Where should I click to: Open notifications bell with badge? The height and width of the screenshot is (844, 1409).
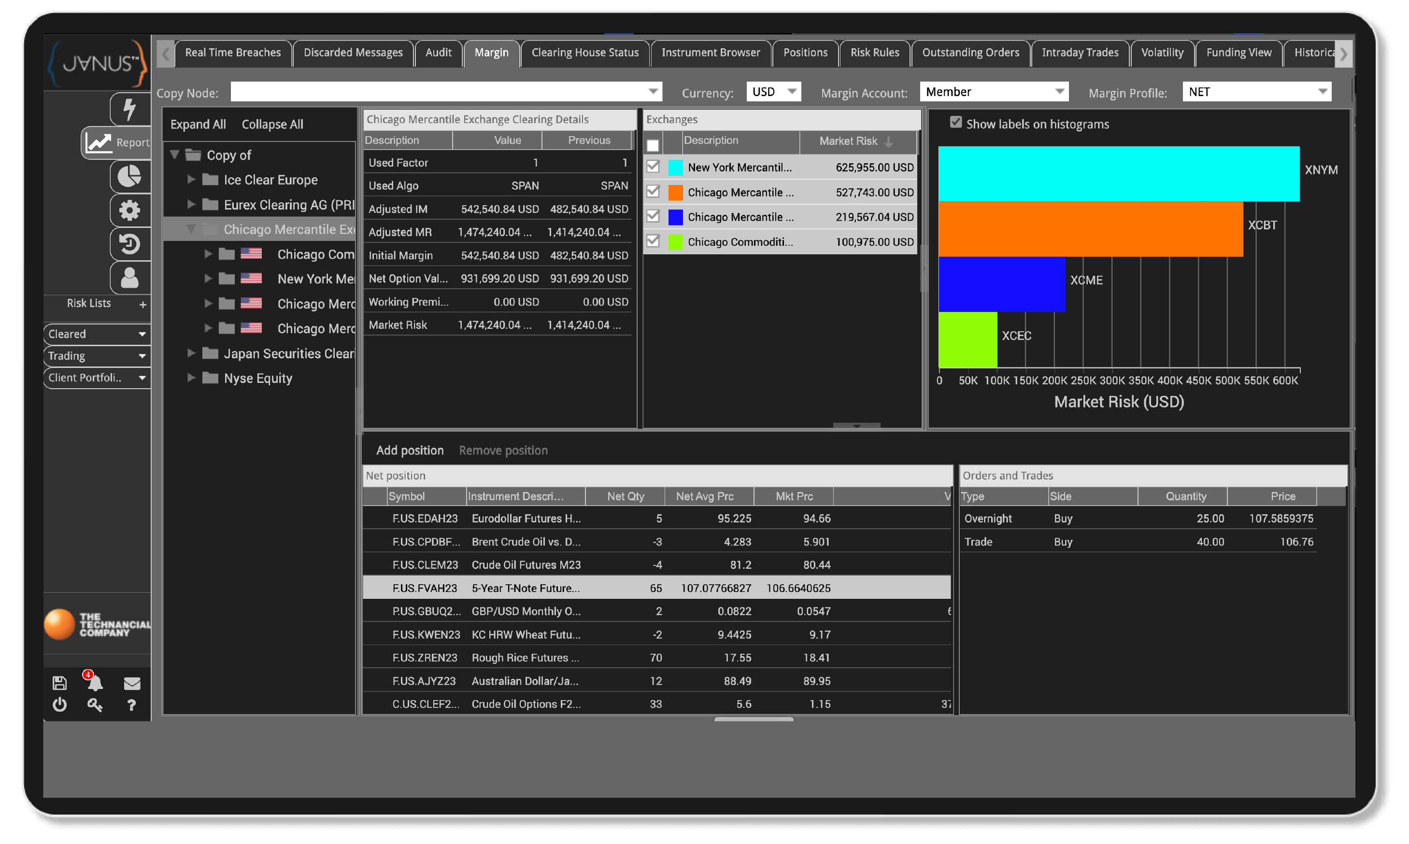click(x=94, y=682)
